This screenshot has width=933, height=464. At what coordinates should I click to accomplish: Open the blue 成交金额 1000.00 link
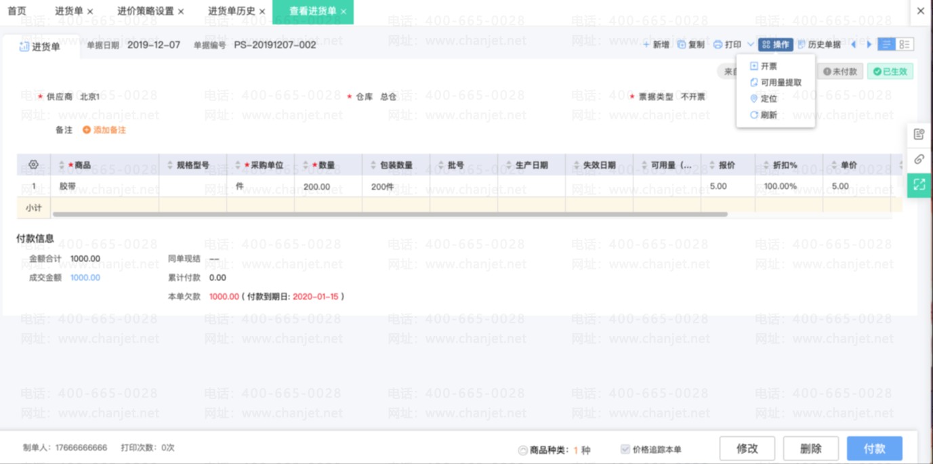85,278
